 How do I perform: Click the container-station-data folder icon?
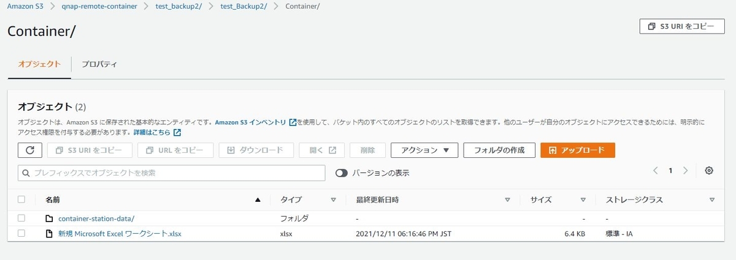(50, 218)
